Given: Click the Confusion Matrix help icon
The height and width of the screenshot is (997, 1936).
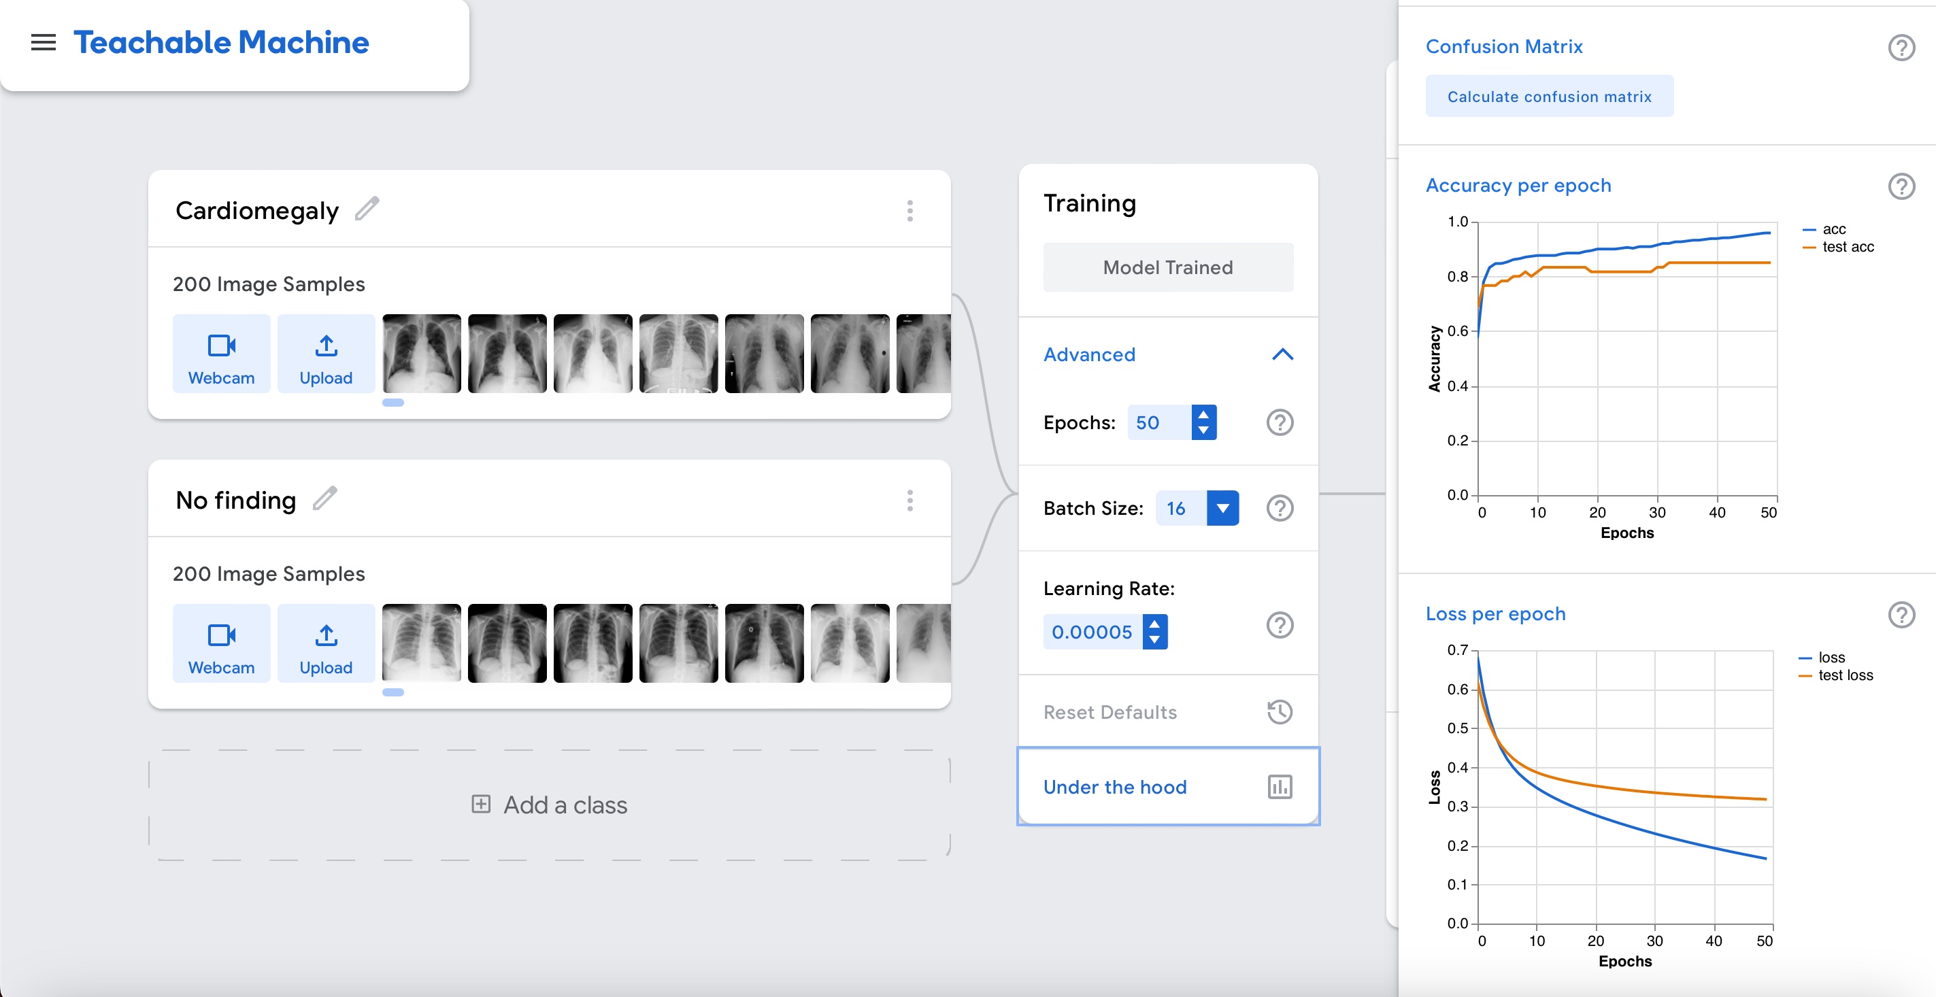Looking at the screenshot, I should click(x=1901, y=48).
